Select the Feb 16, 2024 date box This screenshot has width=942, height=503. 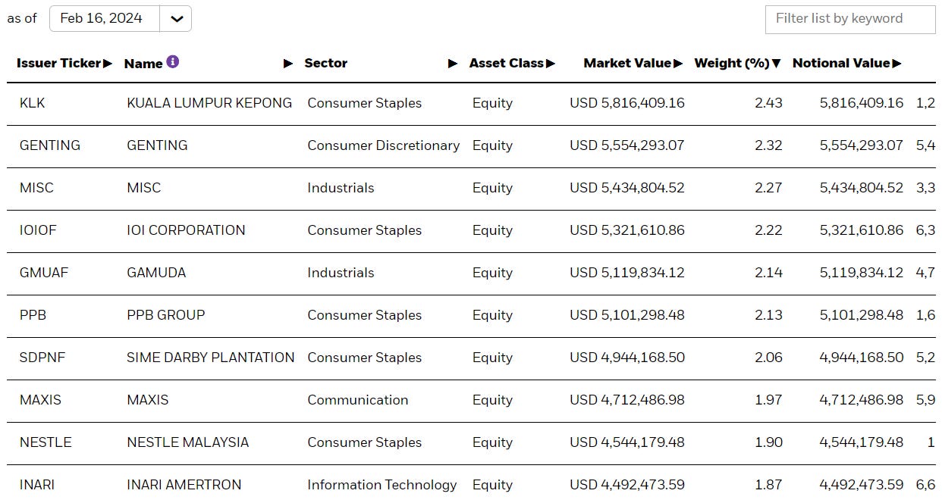tap(105, 19)
